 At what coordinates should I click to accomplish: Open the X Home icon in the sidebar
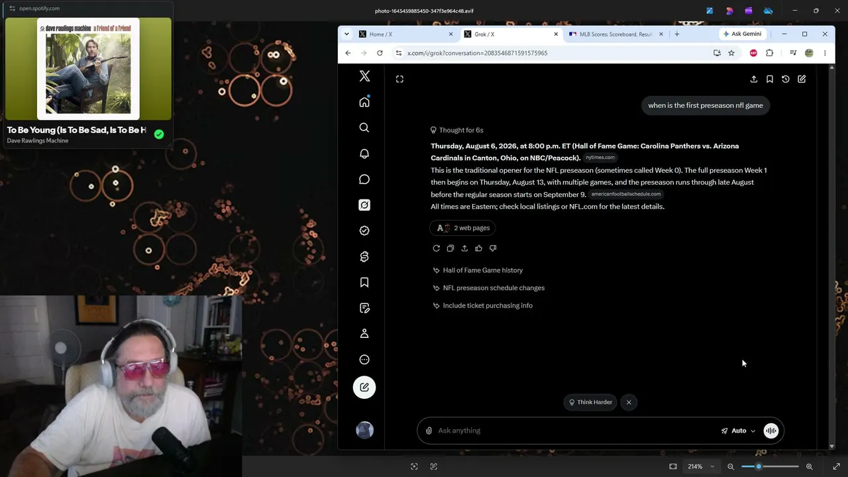(364, 102)
